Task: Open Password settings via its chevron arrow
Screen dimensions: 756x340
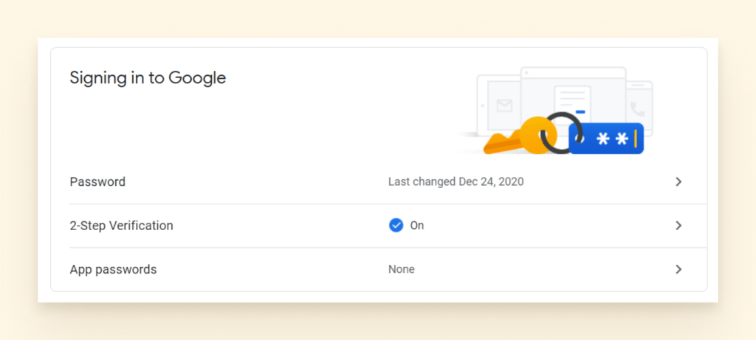Action: 678,181
